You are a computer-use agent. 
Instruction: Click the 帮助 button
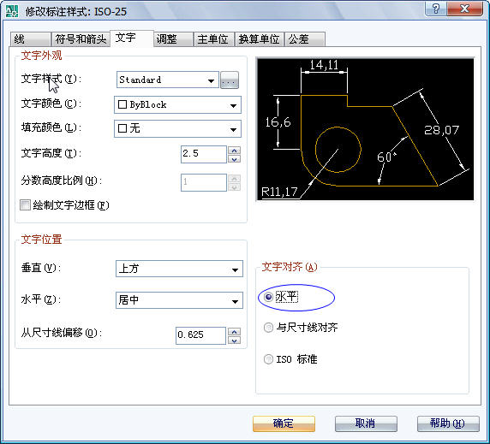point(448,423)
